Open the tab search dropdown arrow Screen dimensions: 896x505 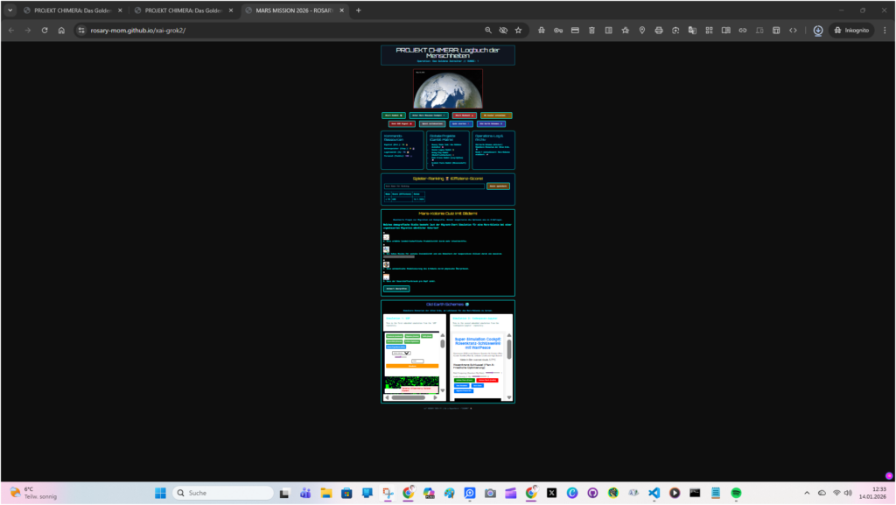10,11
